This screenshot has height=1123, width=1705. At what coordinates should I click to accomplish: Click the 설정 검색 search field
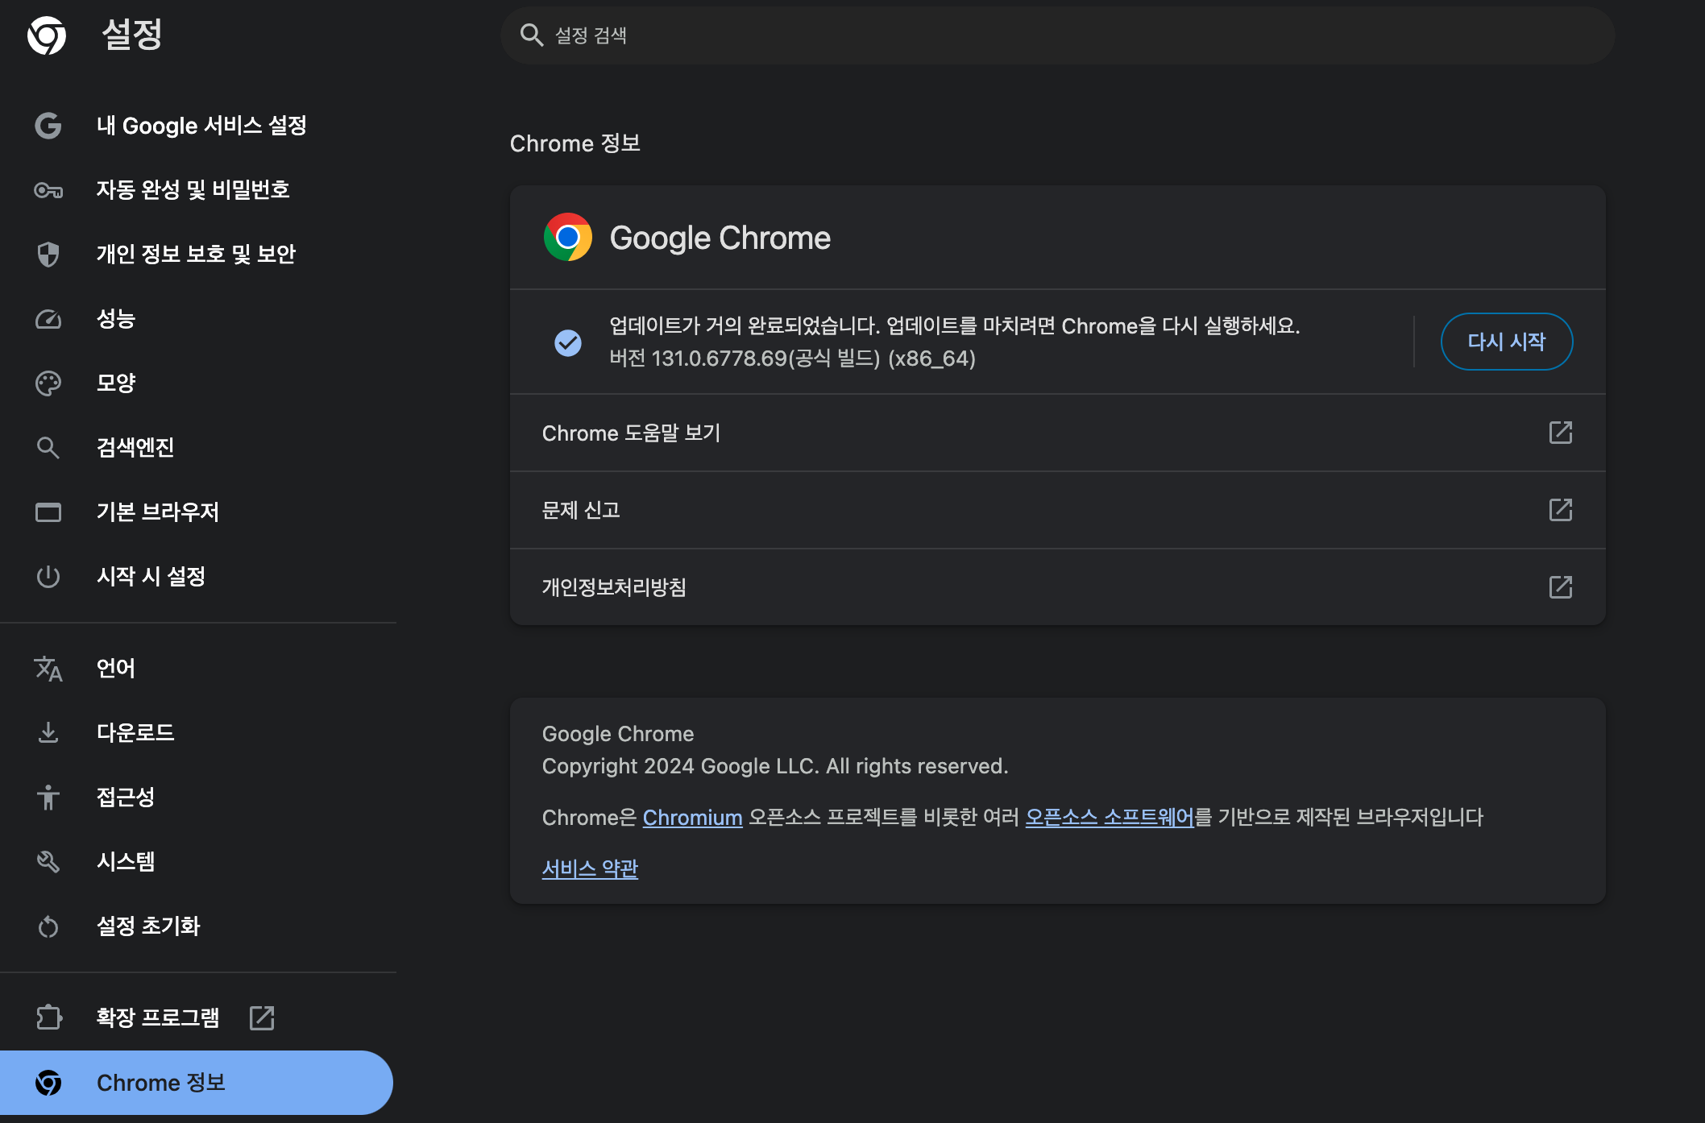1056,35
